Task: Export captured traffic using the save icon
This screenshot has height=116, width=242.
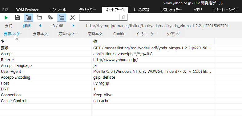Action: point(17,18)
